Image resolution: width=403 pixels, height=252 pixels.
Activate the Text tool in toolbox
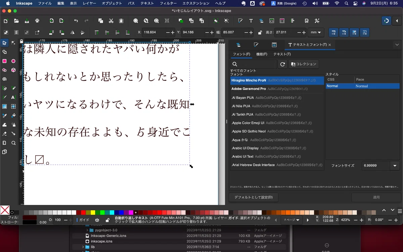13,97
